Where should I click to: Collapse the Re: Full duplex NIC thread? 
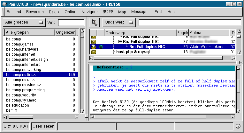(x=120, y=42)
